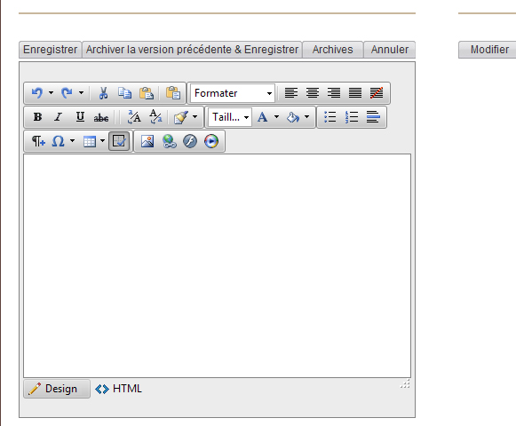Align text right
516x426 pixels.
pos(334,93)
